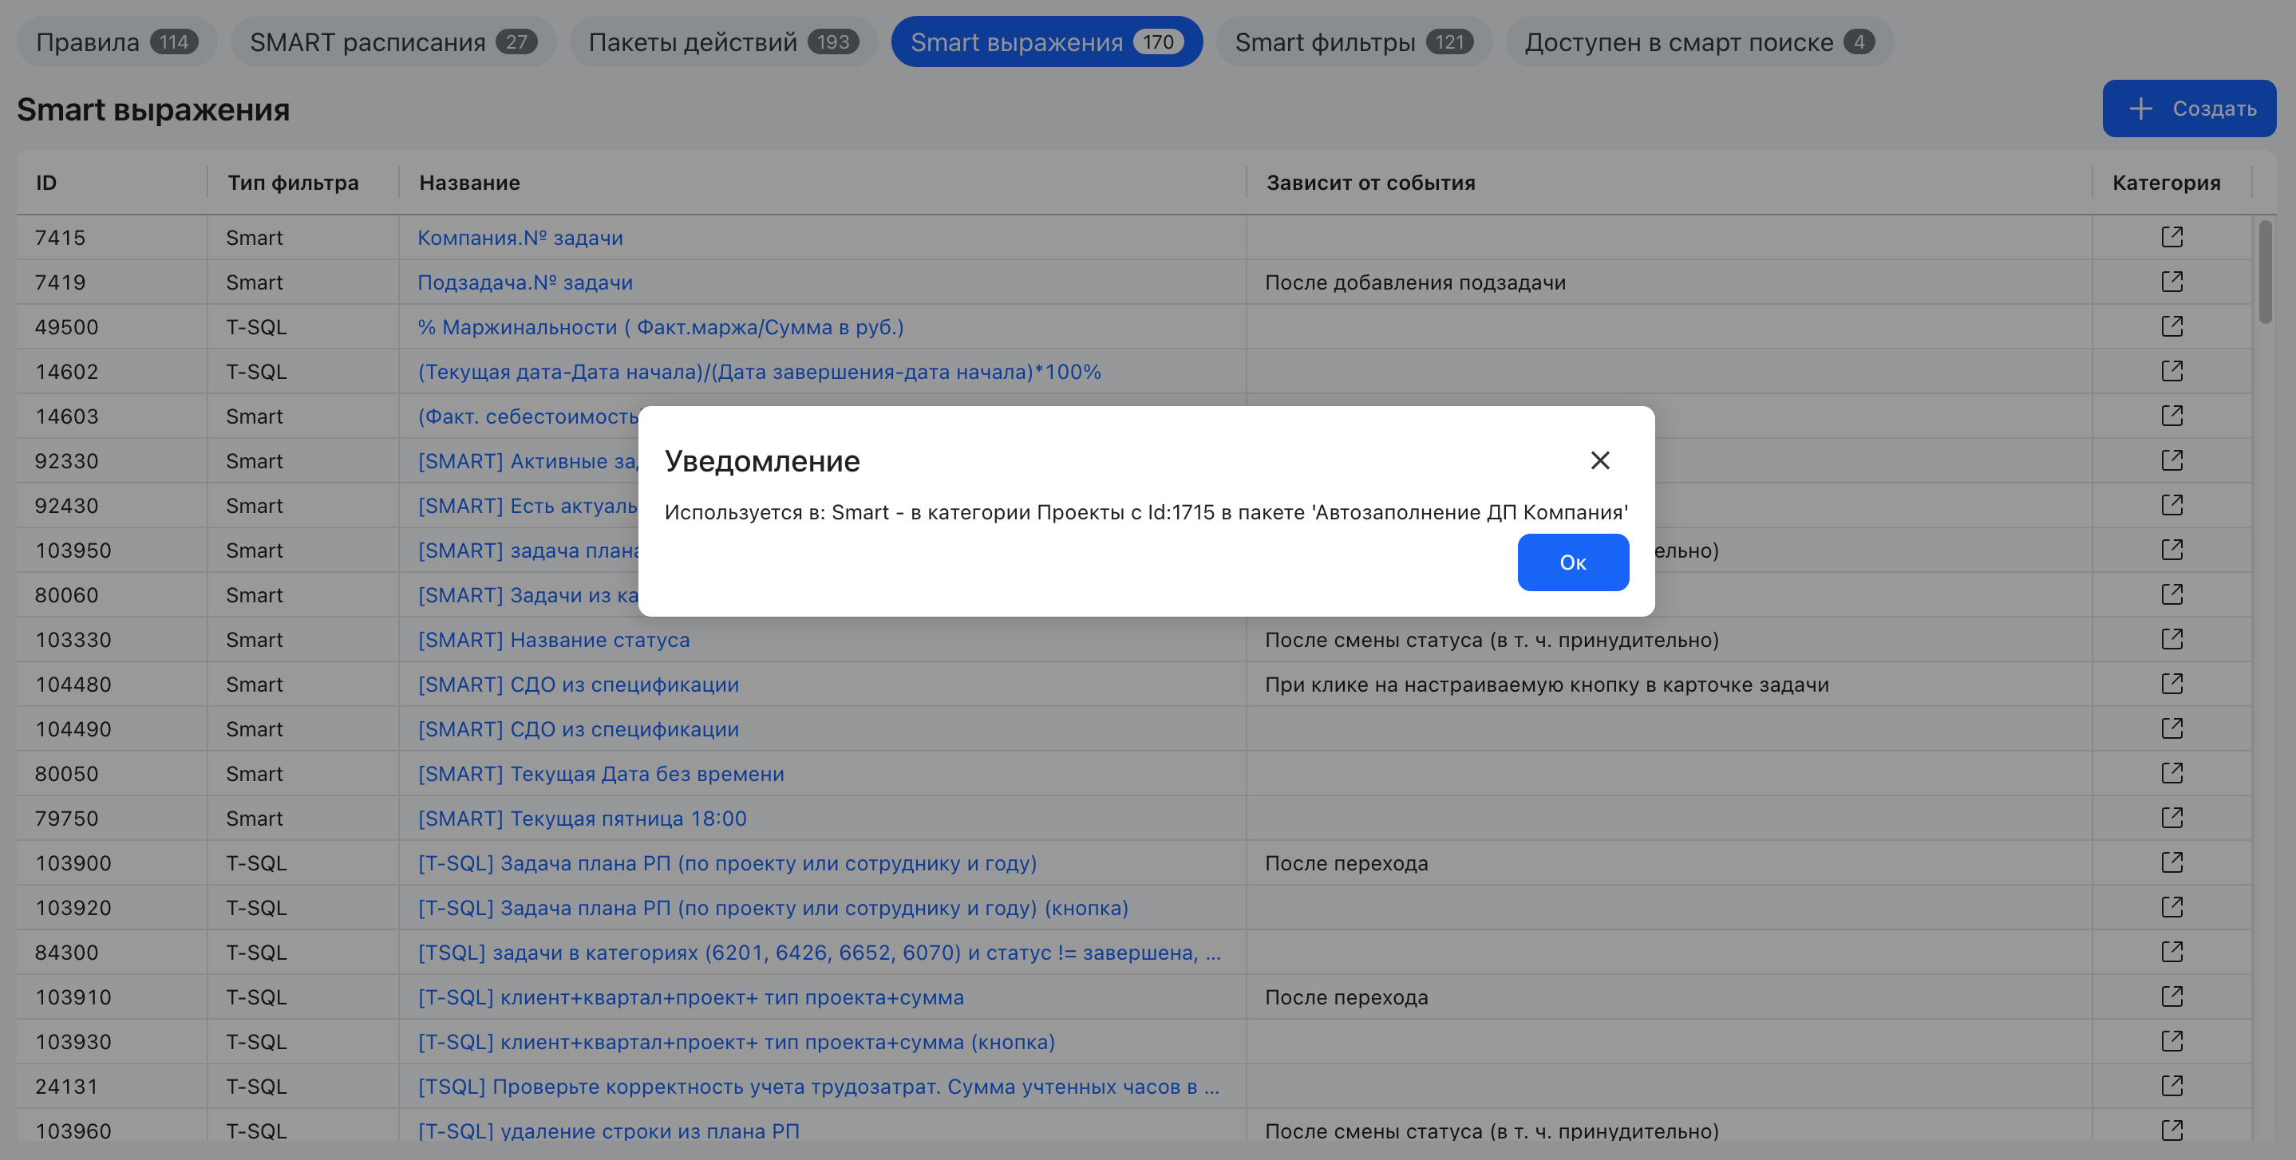The height and width of the screenshot is (1160, 2296).
Task: Open category link icon for row 14603
Action: [2172, 415]
